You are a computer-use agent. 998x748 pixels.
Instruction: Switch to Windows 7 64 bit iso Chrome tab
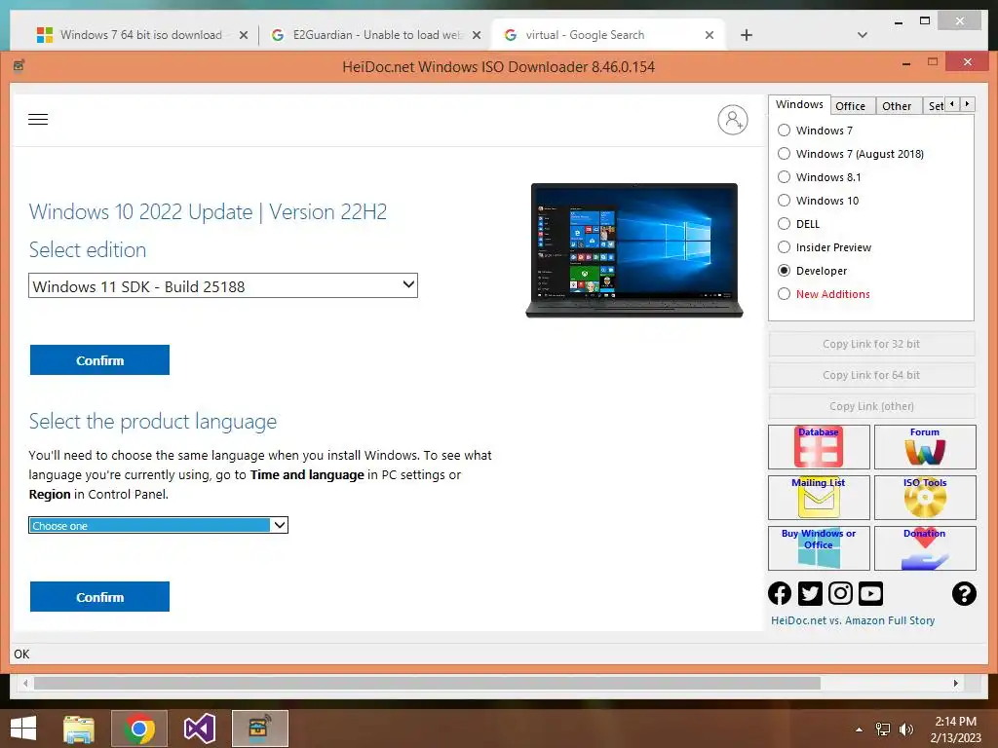[x=141, y=35]
